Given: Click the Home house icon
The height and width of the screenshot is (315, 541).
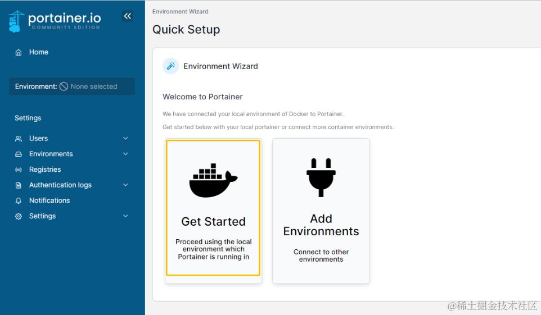Looking at the screenshot, I should [19, 52].
